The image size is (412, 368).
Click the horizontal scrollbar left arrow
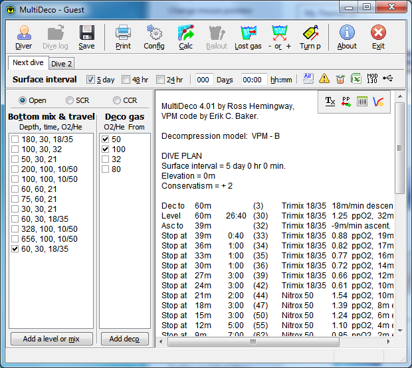point(161,341)
